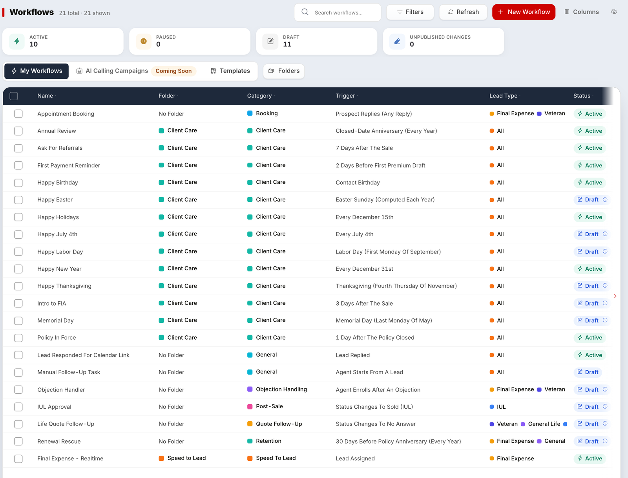628x478 pixels.
Task: Click Active status badge for Appointment Booking
Action: click(590, 114)
